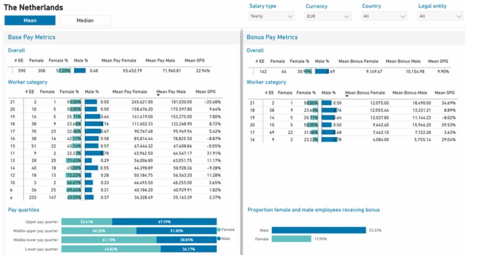Click the sort arrow above Mean Pay Male

pyautogui.click(x=158, y=95)
